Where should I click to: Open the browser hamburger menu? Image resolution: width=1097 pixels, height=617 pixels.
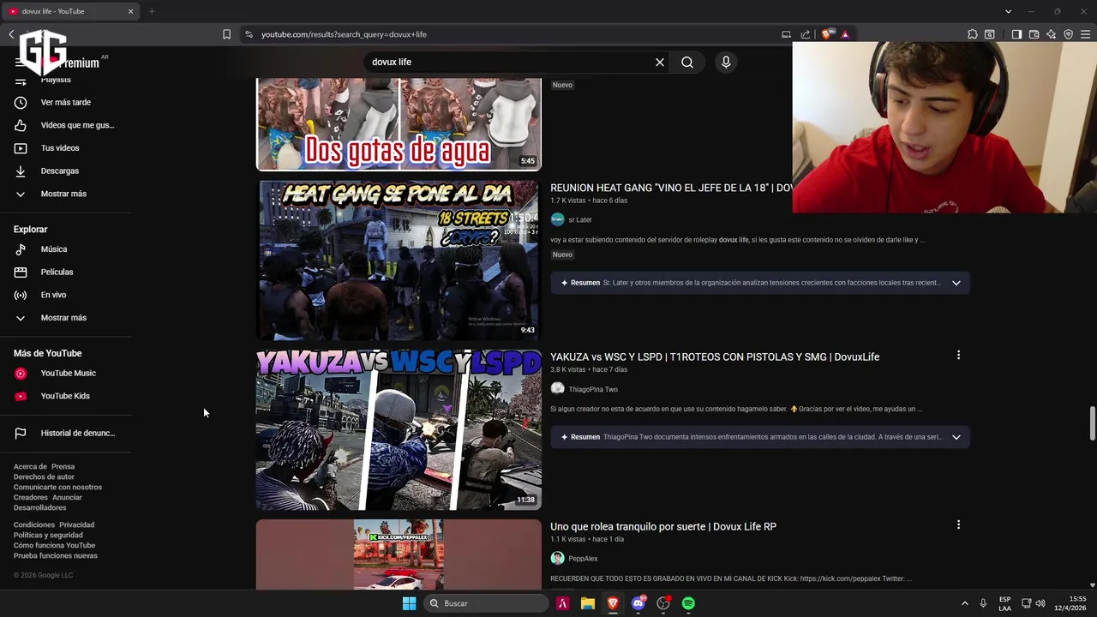click(x=1085, y=34)
